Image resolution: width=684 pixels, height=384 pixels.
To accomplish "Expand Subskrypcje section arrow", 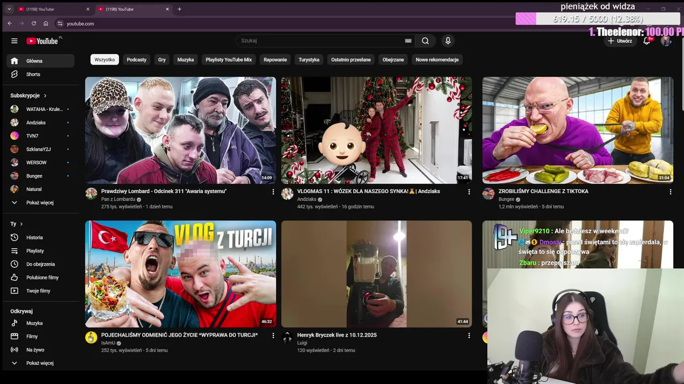I will [x=45, y=95].
